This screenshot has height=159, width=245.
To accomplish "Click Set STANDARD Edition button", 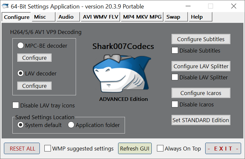I will (x=201, y=120).
